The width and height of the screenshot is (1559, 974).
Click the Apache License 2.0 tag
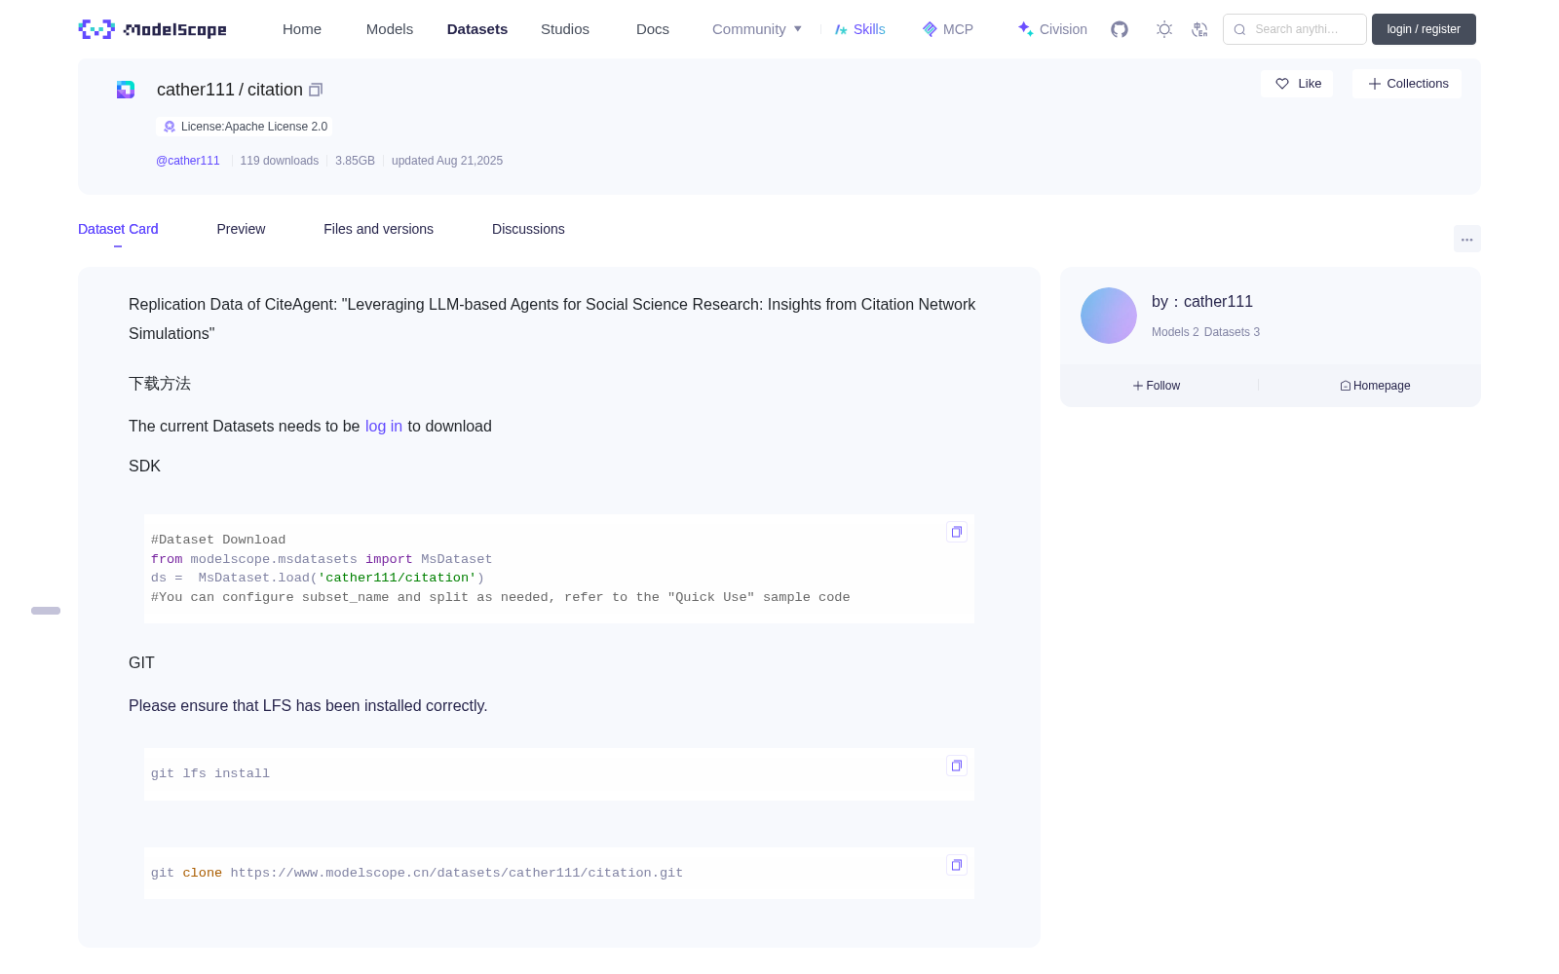(245, 127)
